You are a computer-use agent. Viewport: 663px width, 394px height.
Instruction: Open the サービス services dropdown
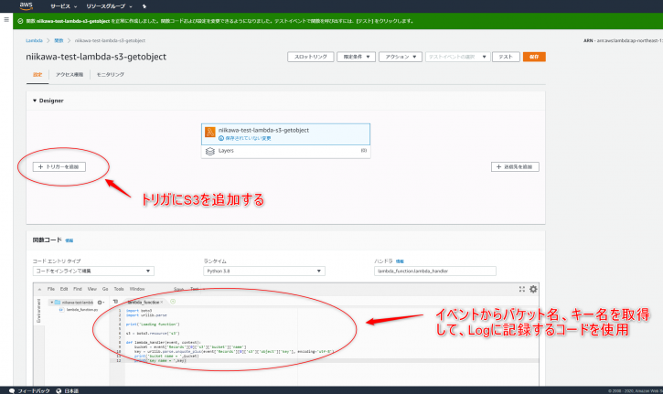point(63,6)
